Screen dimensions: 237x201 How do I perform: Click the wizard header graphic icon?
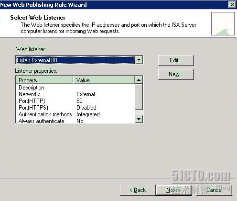[x=223, y=23]
